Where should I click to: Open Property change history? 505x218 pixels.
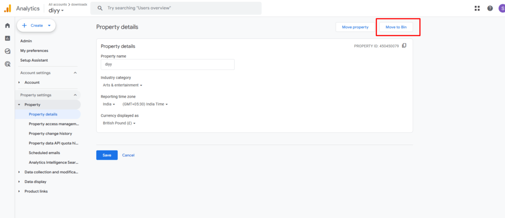[50, 133]
